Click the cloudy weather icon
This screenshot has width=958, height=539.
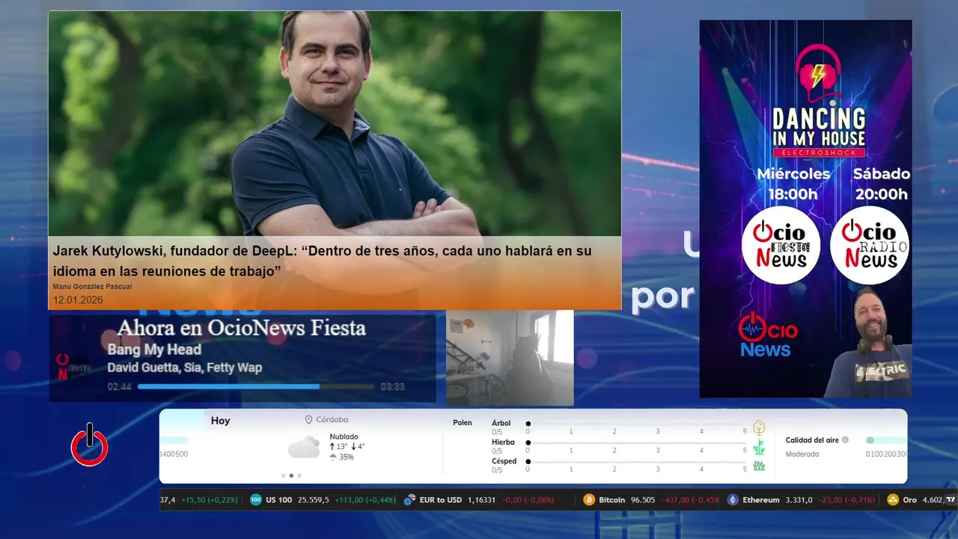(304, 448)
